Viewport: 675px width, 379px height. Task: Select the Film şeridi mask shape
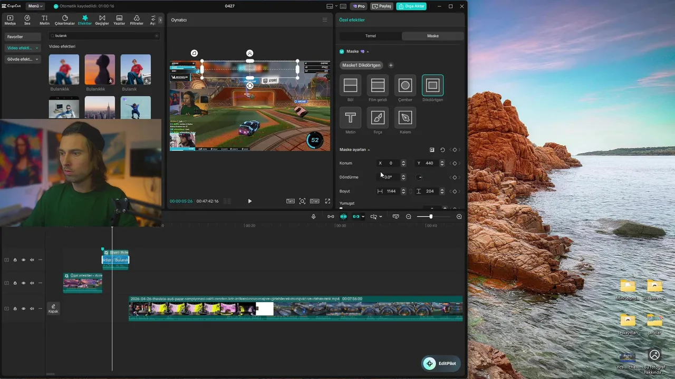tap(378, 85)
